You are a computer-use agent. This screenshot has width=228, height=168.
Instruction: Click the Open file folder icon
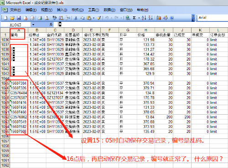click(12, 18)
